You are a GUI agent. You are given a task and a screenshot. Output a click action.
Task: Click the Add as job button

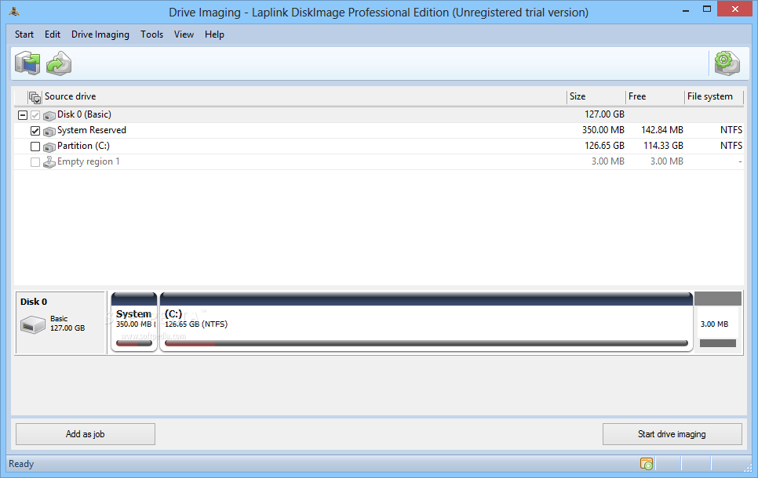point(86,434)
